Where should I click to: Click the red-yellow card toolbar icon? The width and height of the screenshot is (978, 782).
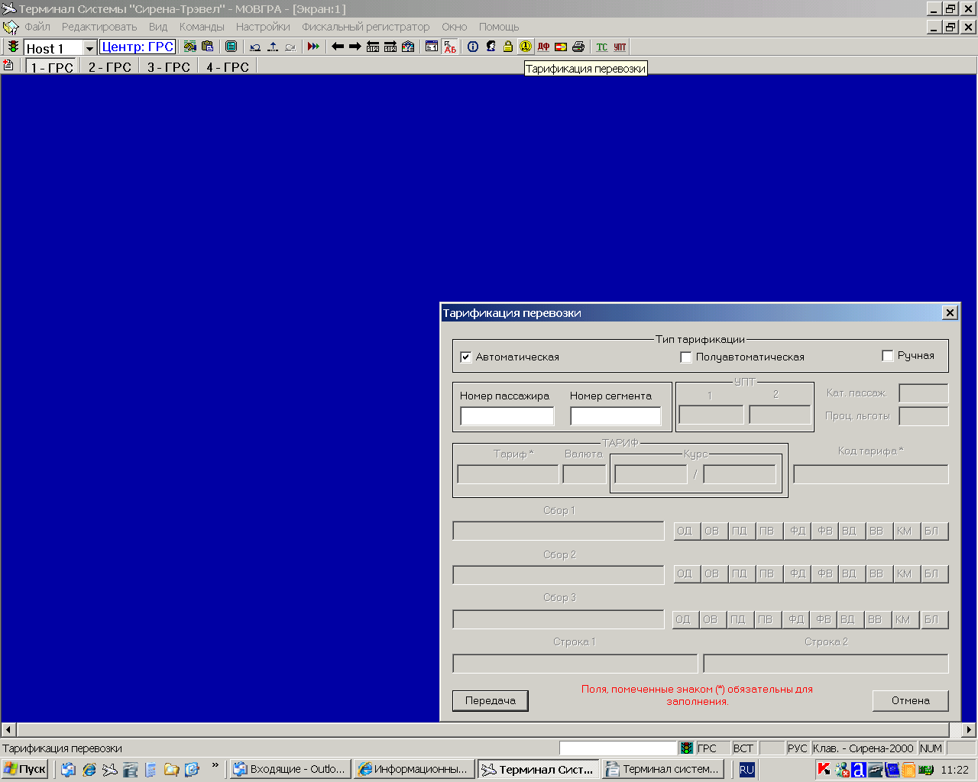click(561, 47)
